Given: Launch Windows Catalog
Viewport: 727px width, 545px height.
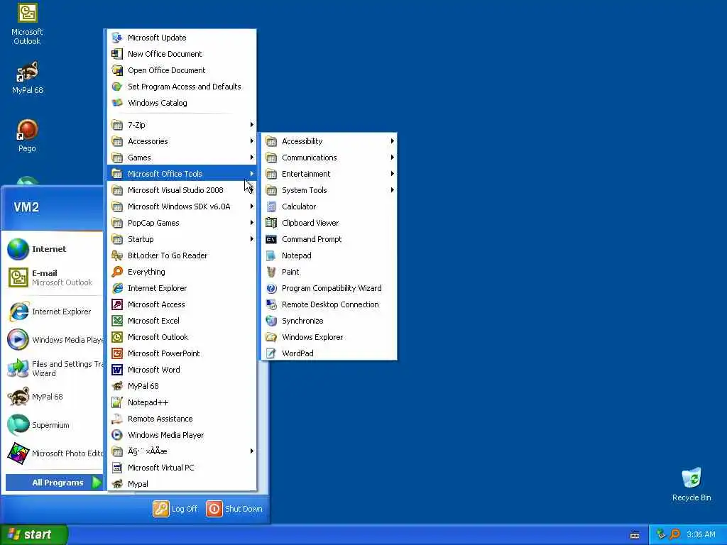Looking at the screenshot, I should [x=182, y=103].
